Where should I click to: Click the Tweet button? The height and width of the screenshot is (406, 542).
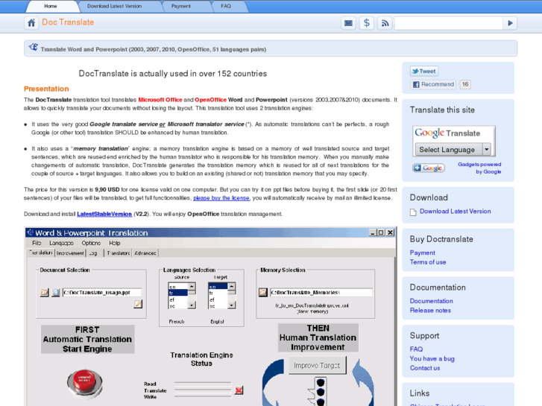pyautogui.click(x=424, y=72)
